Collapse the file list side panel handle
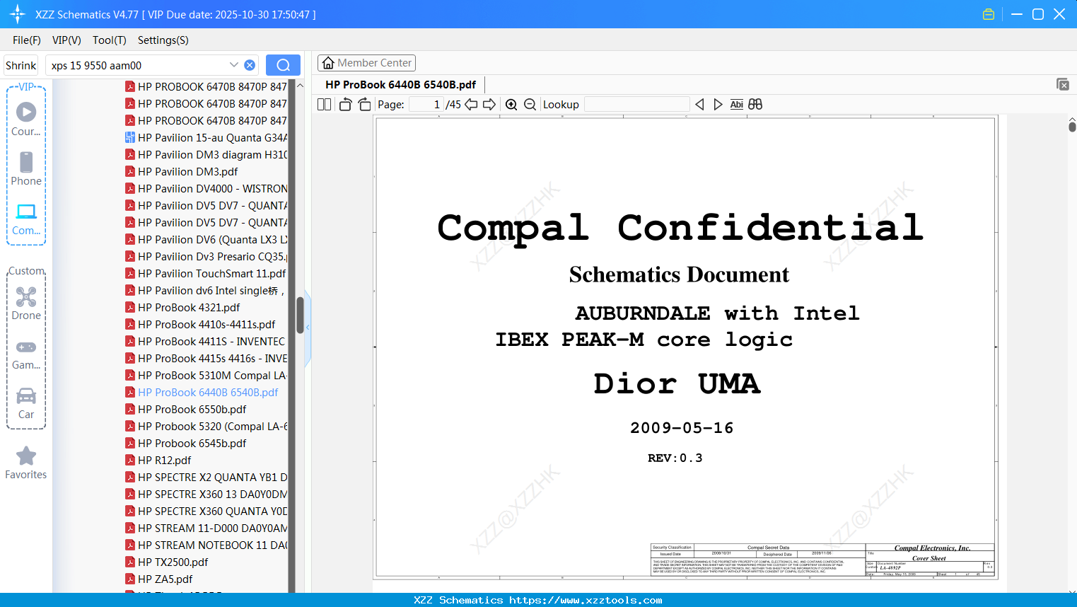This screenshot has height=607, width=1077. click(x=308, y=327)
